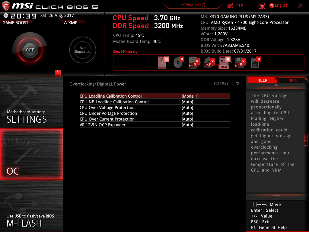Screen dimensions: 309x232
Task: Open the CPU Under Voltage Protection [Auto] value
Action: coord(187,113)
